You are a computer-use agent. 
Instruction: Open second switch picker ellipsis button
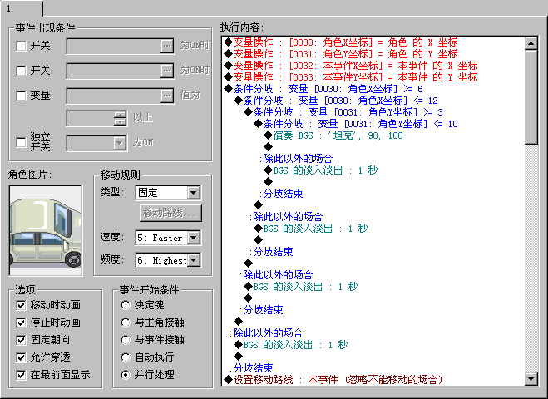167,71
